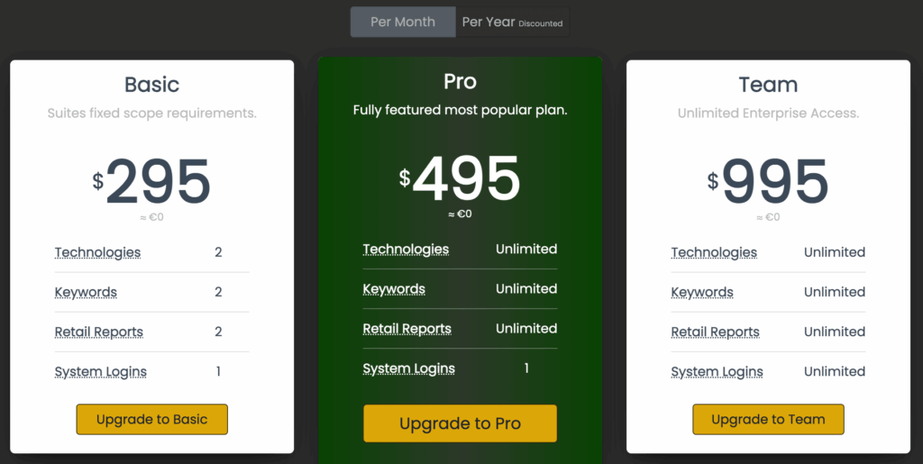
Task: Click Keywords label in Basic plan
Action: [x=86, y=292]
